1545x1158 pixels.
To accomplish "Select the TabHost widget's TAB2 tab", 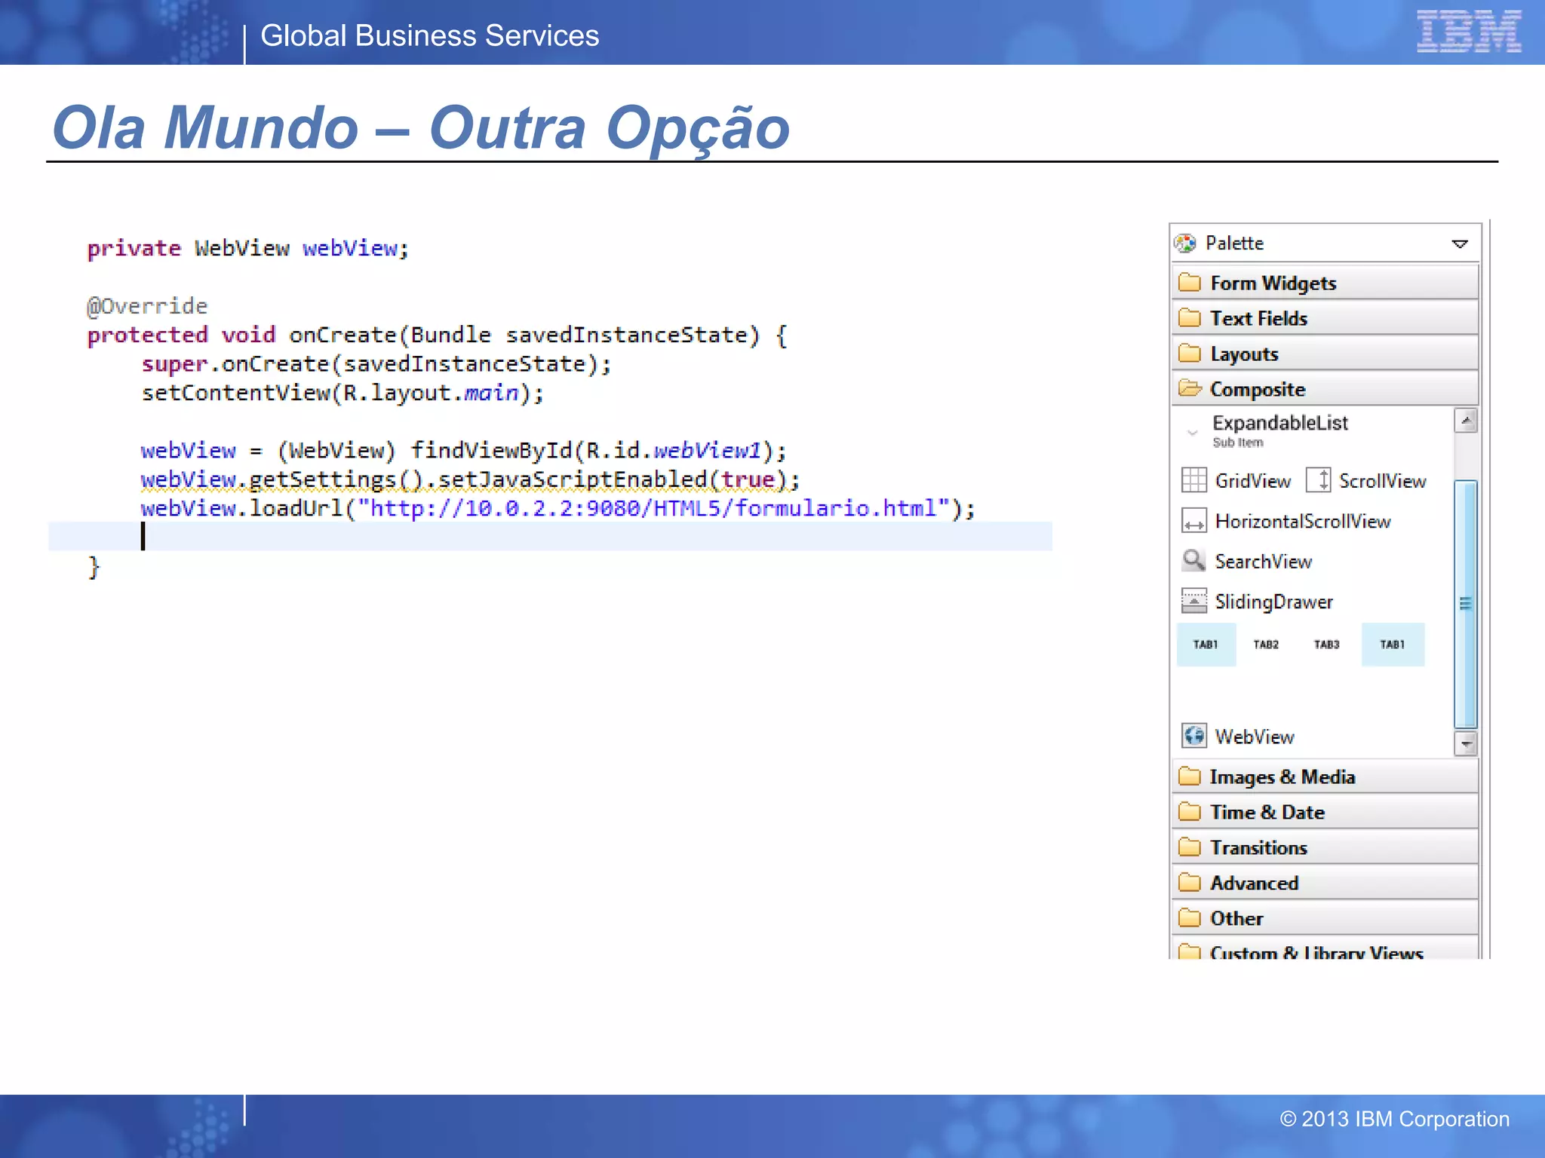I will 1266,645.
